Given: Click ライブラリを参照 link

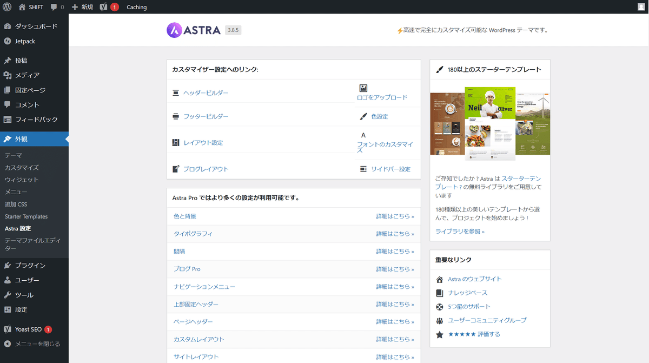Looking at the screenshot, I should point(460,232).
